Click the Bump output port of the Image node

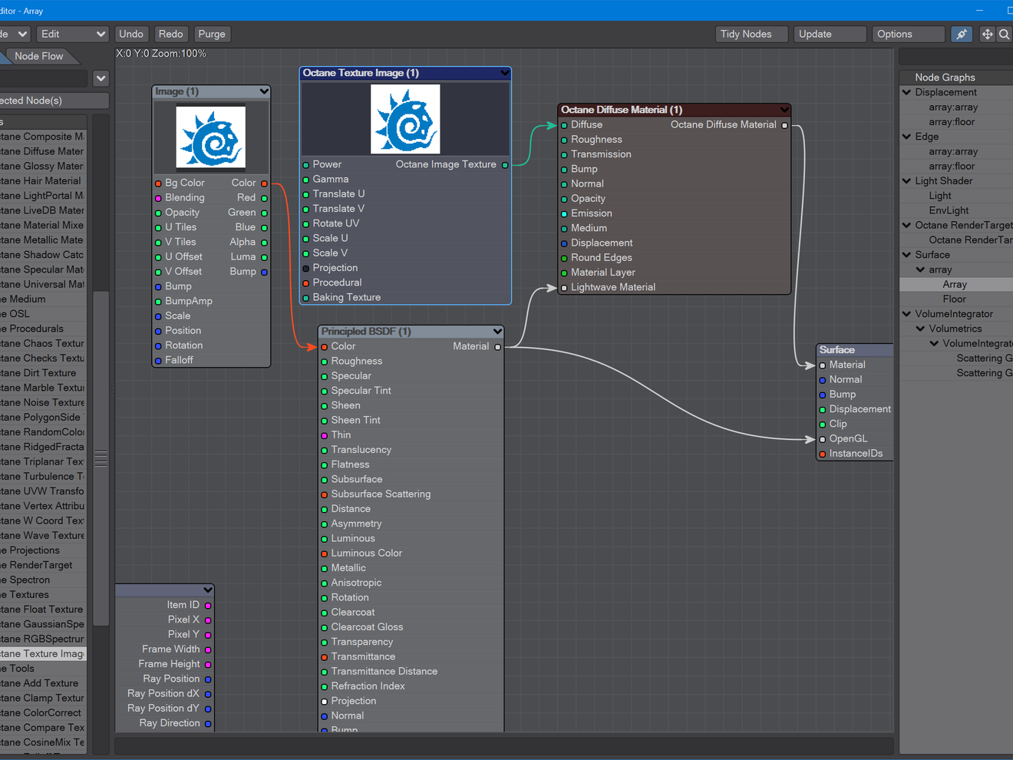pyautogui.click(x=265, y=272)
